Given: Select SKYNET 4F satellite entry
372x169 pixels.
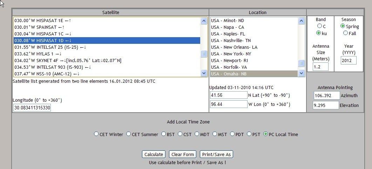Looking at the screenshot, I should 107,61.
